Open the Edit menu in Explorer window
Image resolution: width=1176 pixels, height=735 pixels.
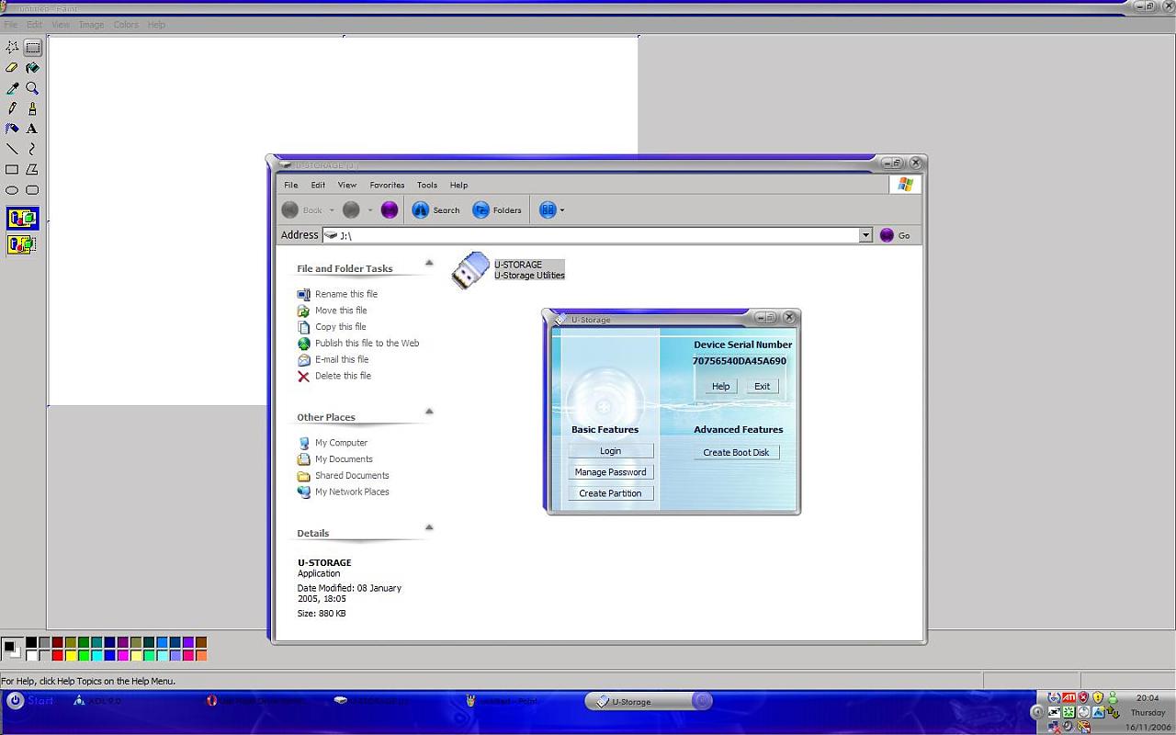point(318,185)
